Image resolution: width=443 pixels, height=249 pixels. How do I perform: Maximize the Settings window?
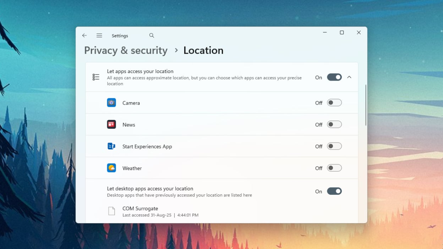(342, 33)
